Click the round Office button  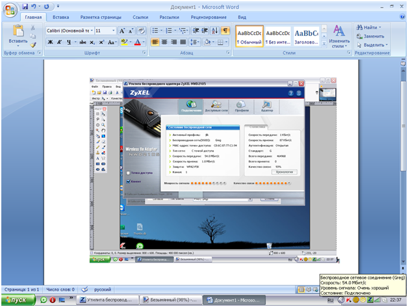coord(10,10)
